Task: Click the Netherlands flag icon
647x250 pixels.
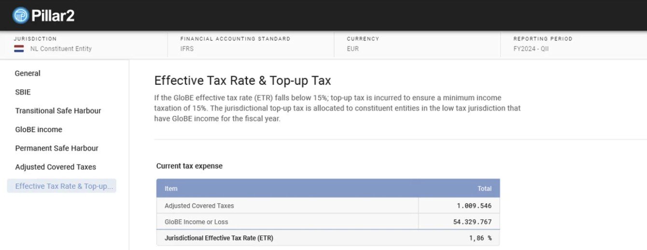Action: pyautogui.click(x=19, y=49)
